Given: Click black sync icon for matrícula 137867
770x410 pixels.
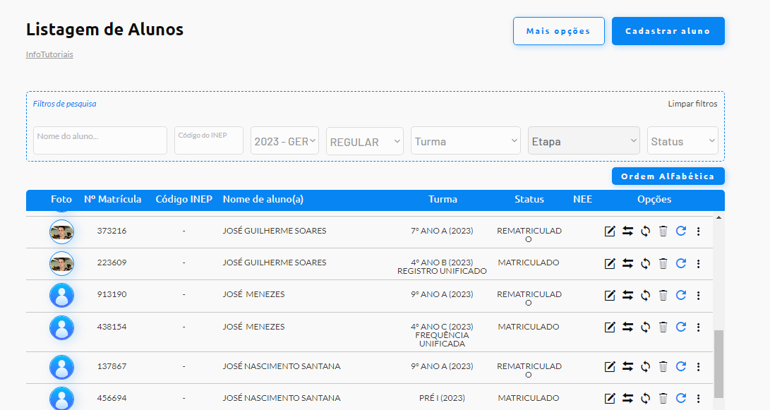Looking at the screenshot, I should click(645, 367).
